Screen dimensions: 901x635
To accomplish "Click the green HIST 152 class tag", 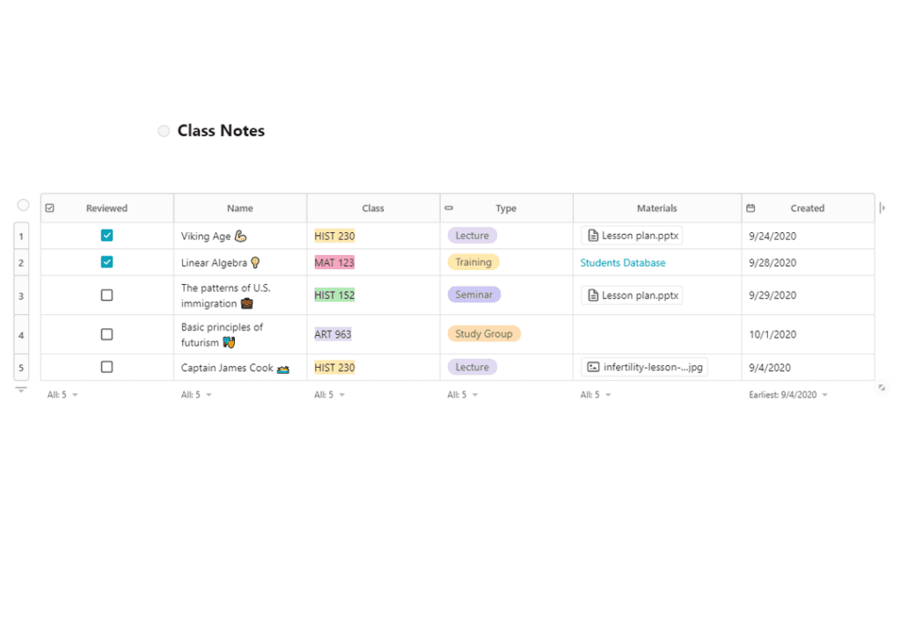I will [334, 296].
